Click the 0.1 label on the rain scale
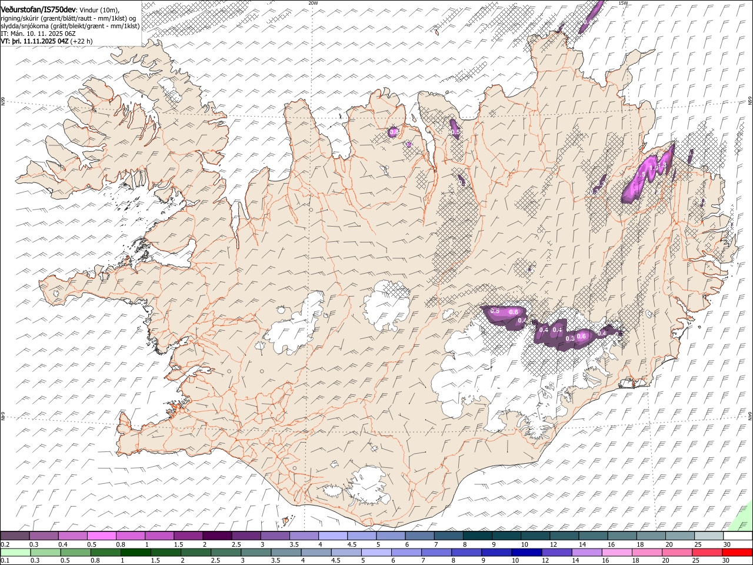The width and height of the screenshot is (753, 565). (5, 560)
